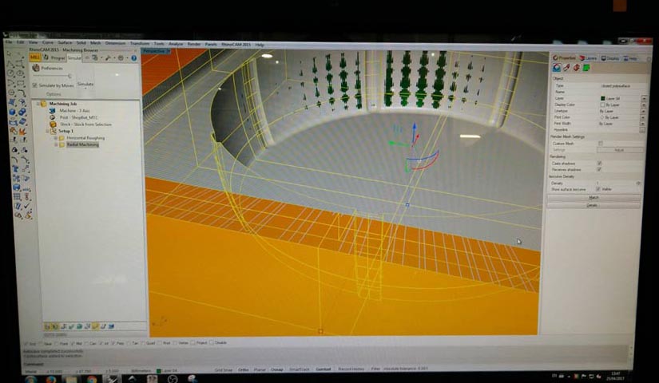Switch to the Simulate tab
Screen dimensions: 659x383
click(x=74, y=57)
